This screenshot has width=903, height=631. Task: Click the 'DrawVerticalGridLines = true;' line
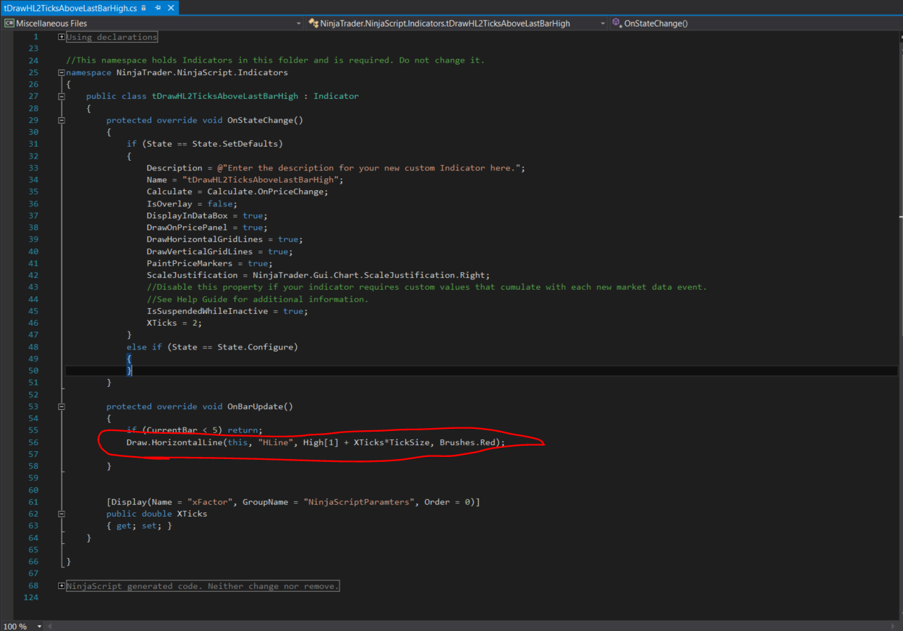(220, 251)
